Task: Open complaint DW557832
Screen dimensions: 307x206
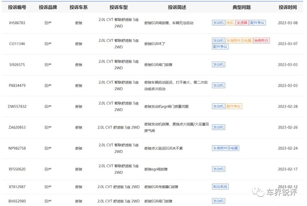Action: tap(17, 106)
